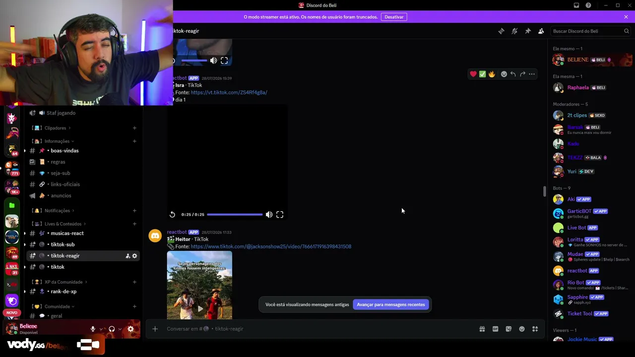
Task: React with the red heart emoji
Action: tap(473, 74)
